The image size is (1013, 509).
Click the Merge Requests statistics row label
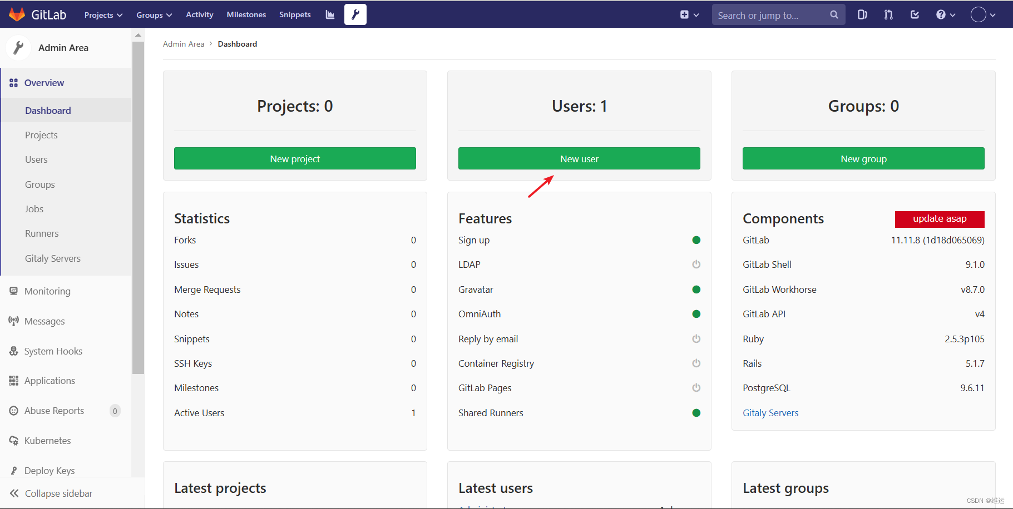pos(207,290)
